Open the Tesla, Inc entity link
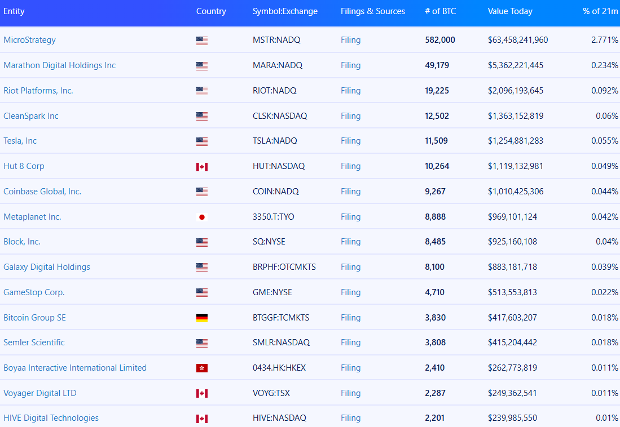This screenshot has height=427, width=620. tap(20, 141)
